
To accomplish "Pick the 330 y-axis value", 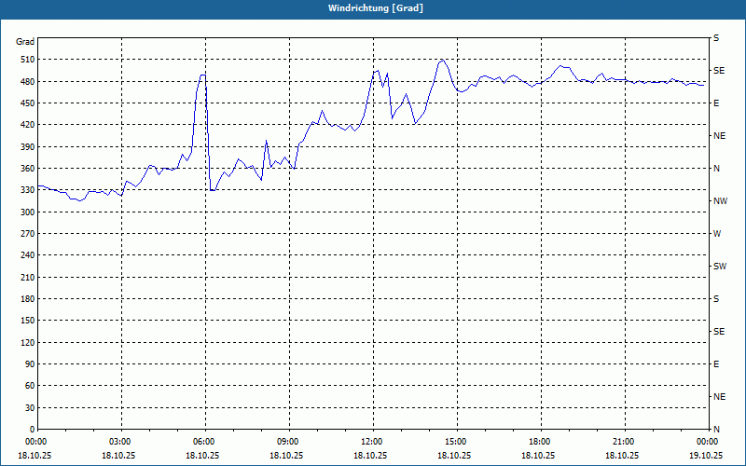I will [28, 190].
